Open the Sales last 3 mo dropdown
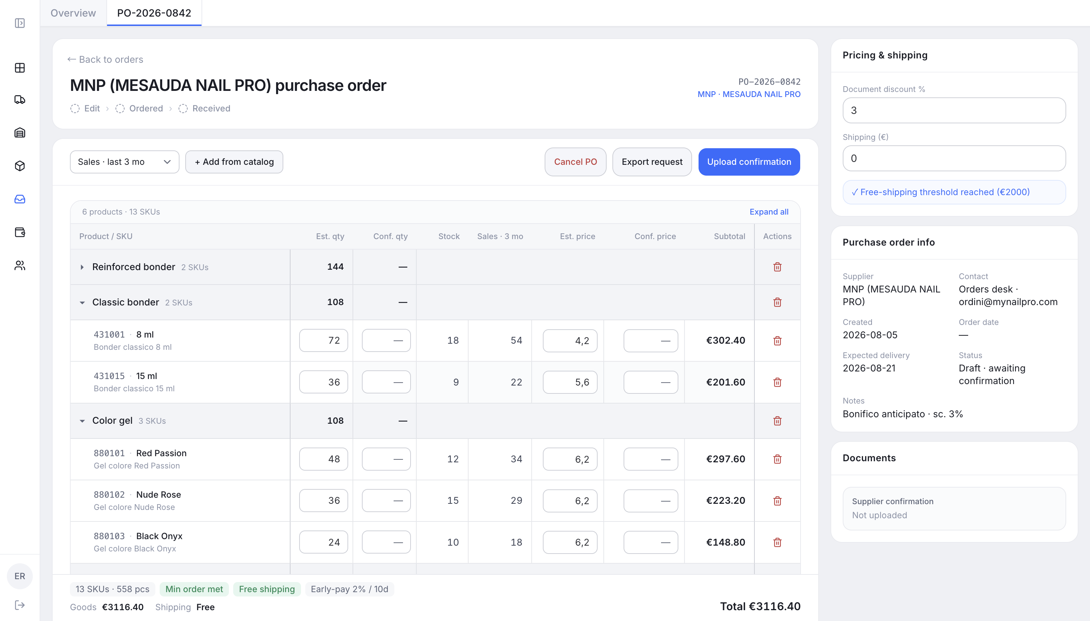The width and height of the screenshot is (1090, 621). pos(124,162)
